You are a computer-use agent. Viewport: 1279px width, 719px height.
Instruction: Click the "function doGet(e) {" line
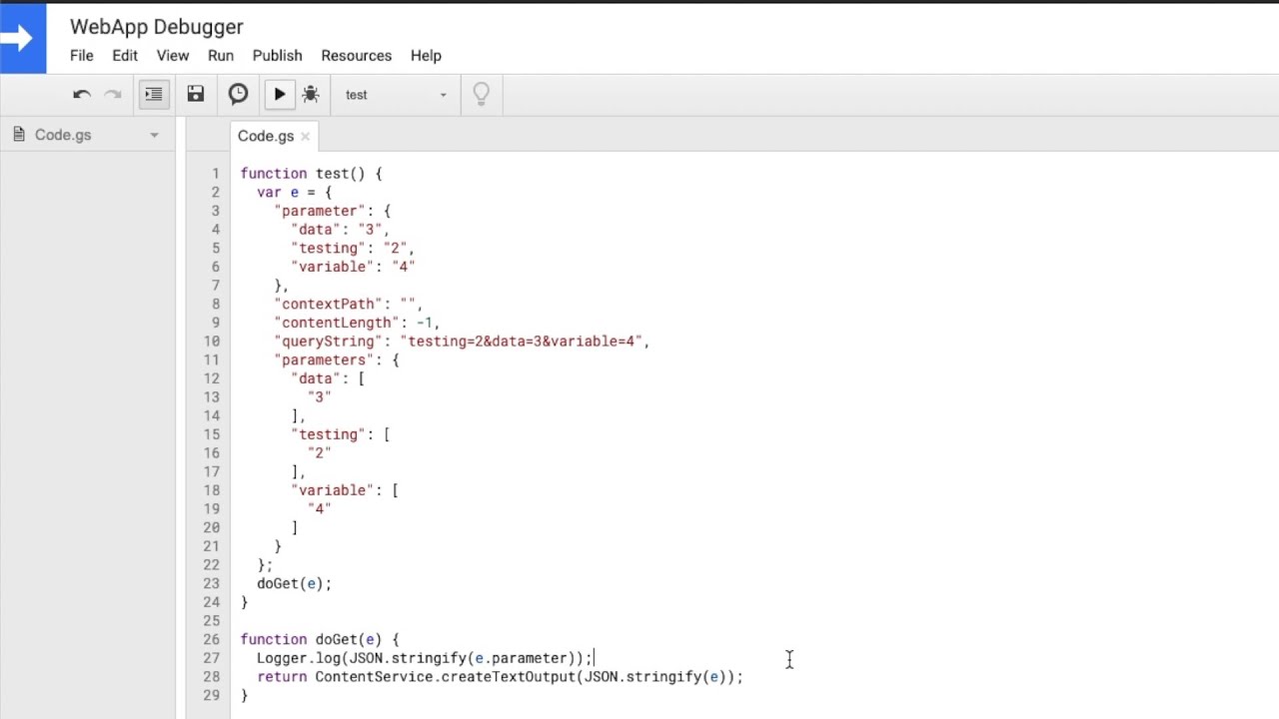point(320,639)
